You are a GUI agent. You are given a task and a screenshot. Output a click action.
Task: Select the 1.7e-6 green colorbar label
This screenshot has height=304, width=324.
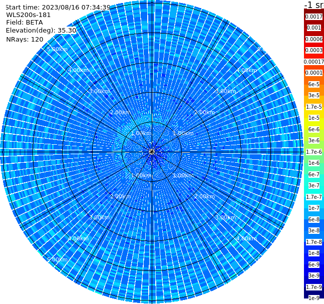[314, 152]
